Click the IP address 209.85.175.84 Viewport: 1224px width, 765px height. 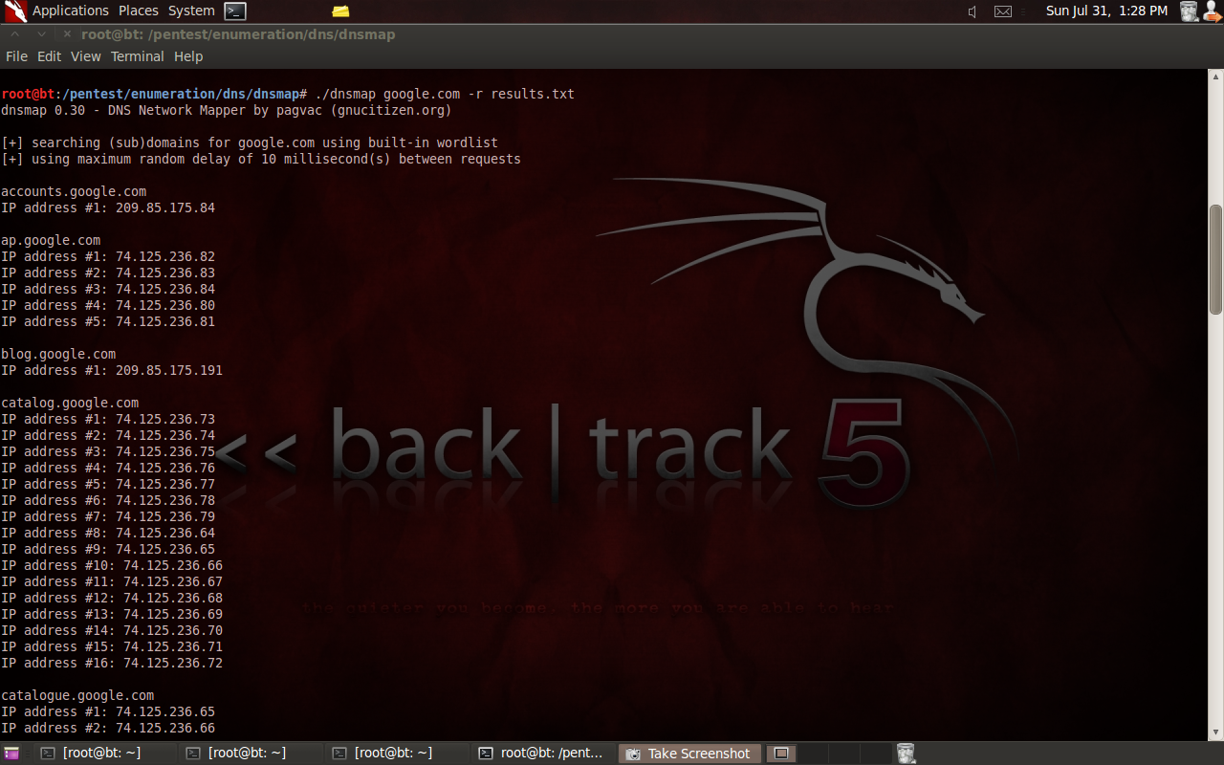click(x=165, y=208)
